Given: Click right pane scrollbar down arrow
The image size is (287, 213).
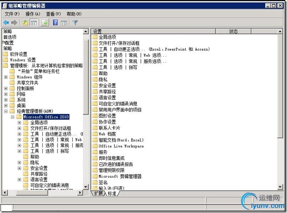Looking at the screenshot, I should tap(280, 187).
